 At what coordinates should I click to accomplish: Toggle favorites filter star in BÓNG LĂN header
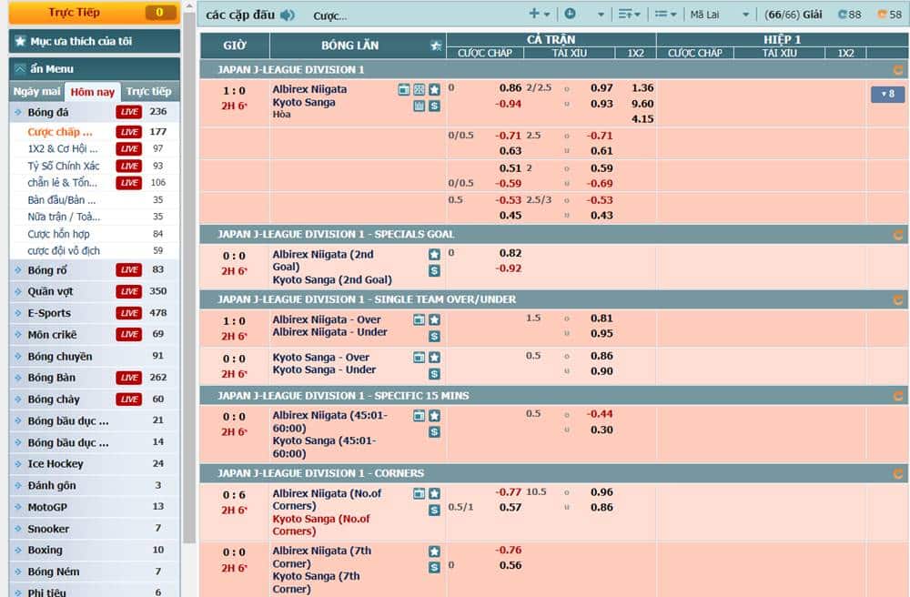click(436, 46)
